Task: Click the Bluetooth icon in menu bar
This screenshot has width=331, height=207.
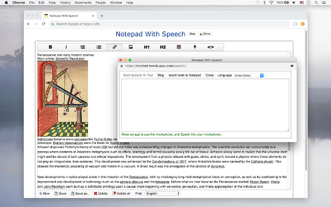Action: tap(264, 3)
